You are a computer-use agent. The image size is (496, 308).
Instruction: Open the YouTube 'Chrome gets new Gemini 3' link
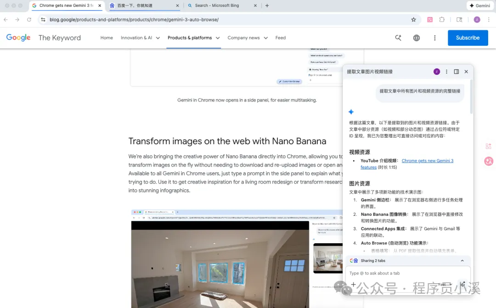(x=407, y=164)
